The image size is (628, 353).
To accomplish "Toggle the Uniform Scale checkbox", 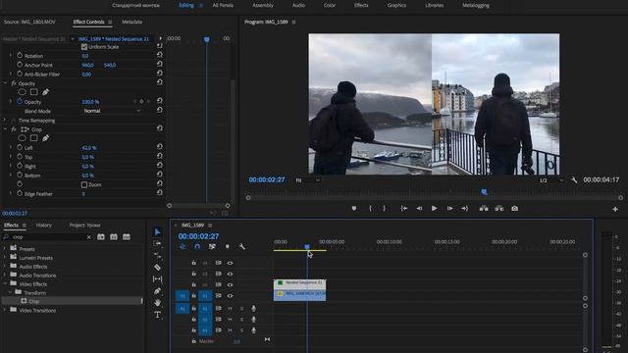I will point(84,47).
